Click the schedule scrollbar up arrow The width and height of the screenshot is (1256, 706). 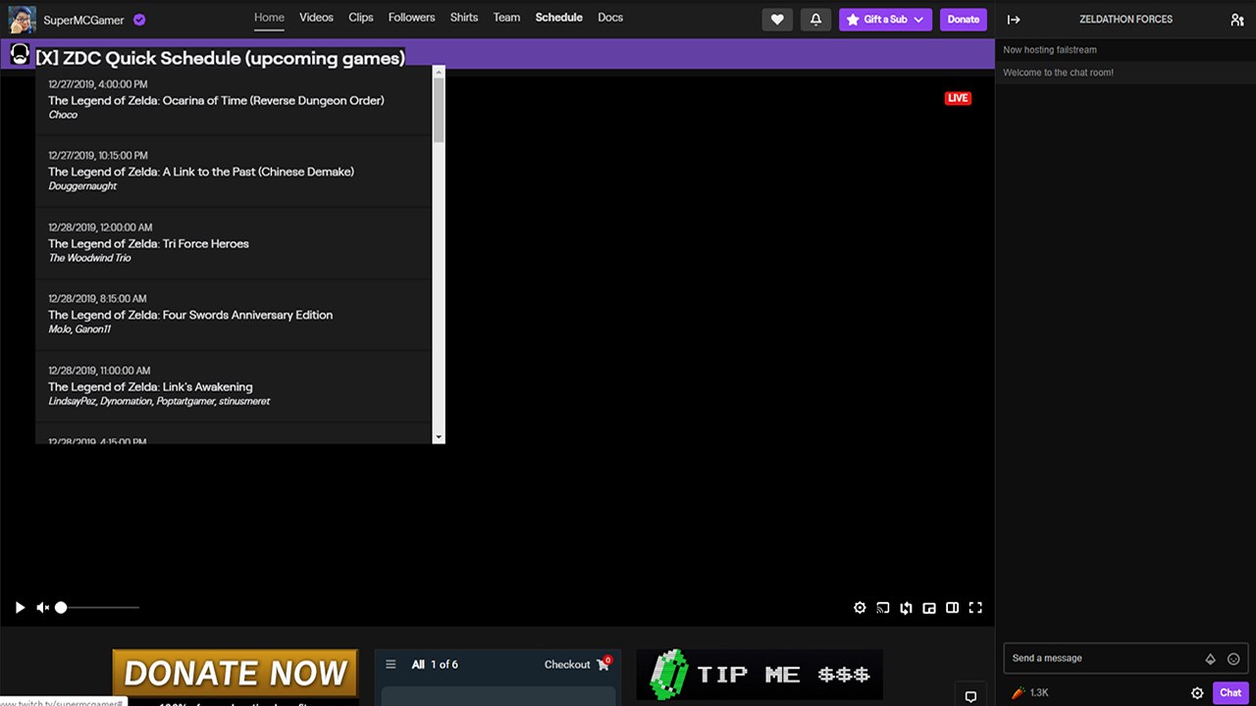(439, 72)
